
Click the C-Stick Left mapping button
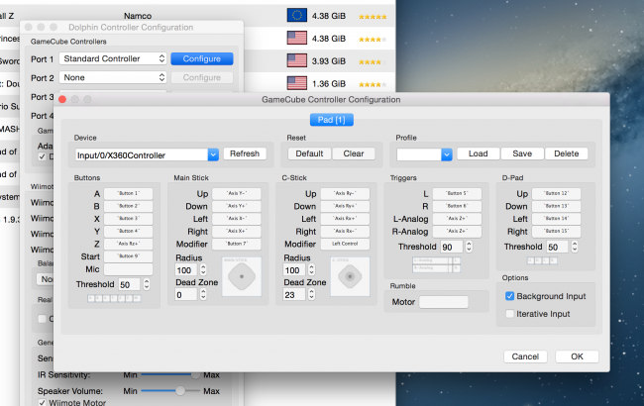(x=345, y=219)
